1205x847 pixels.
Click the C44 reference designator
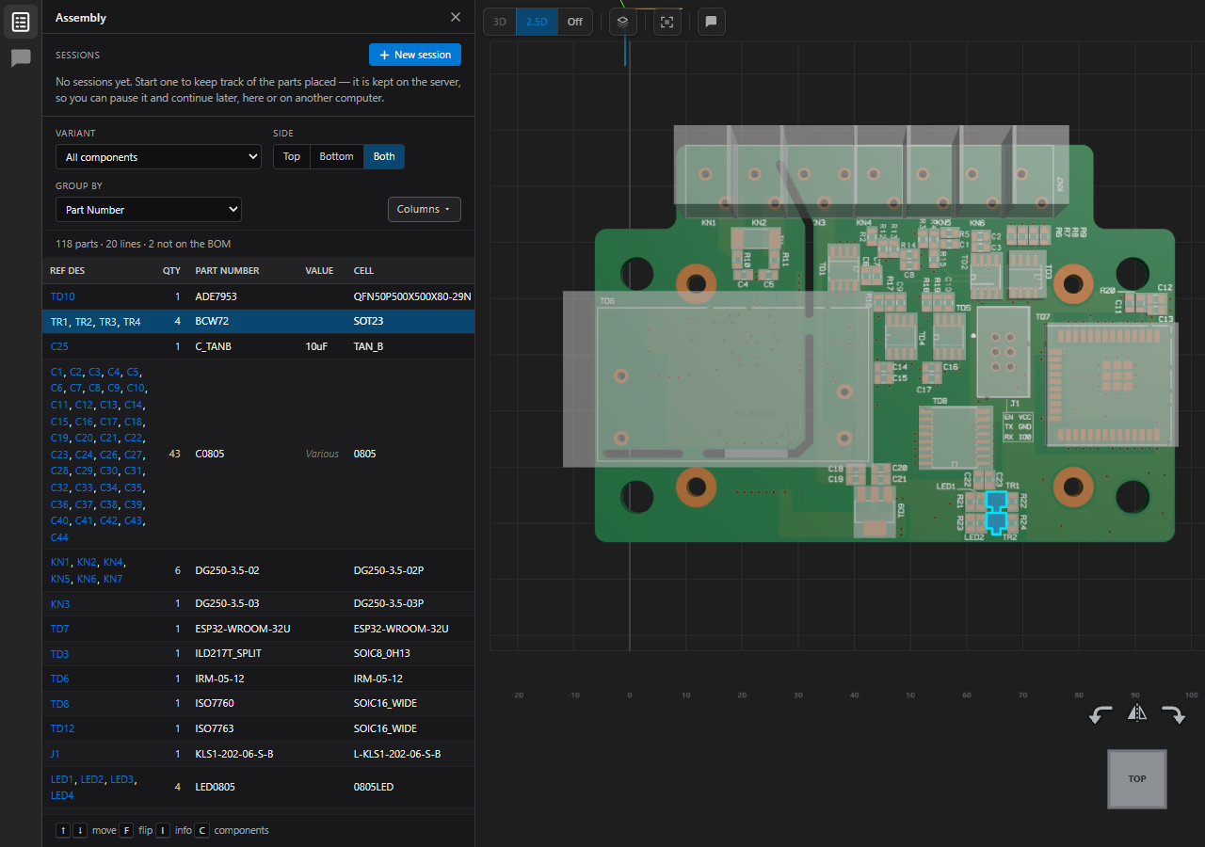pyautogui.click(x=59, y=537)
